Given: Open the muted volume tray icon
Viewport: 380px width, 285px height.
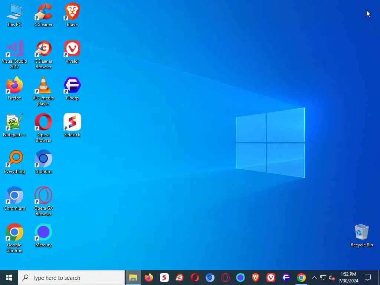Looking at the screenshot, I should 332,278.
